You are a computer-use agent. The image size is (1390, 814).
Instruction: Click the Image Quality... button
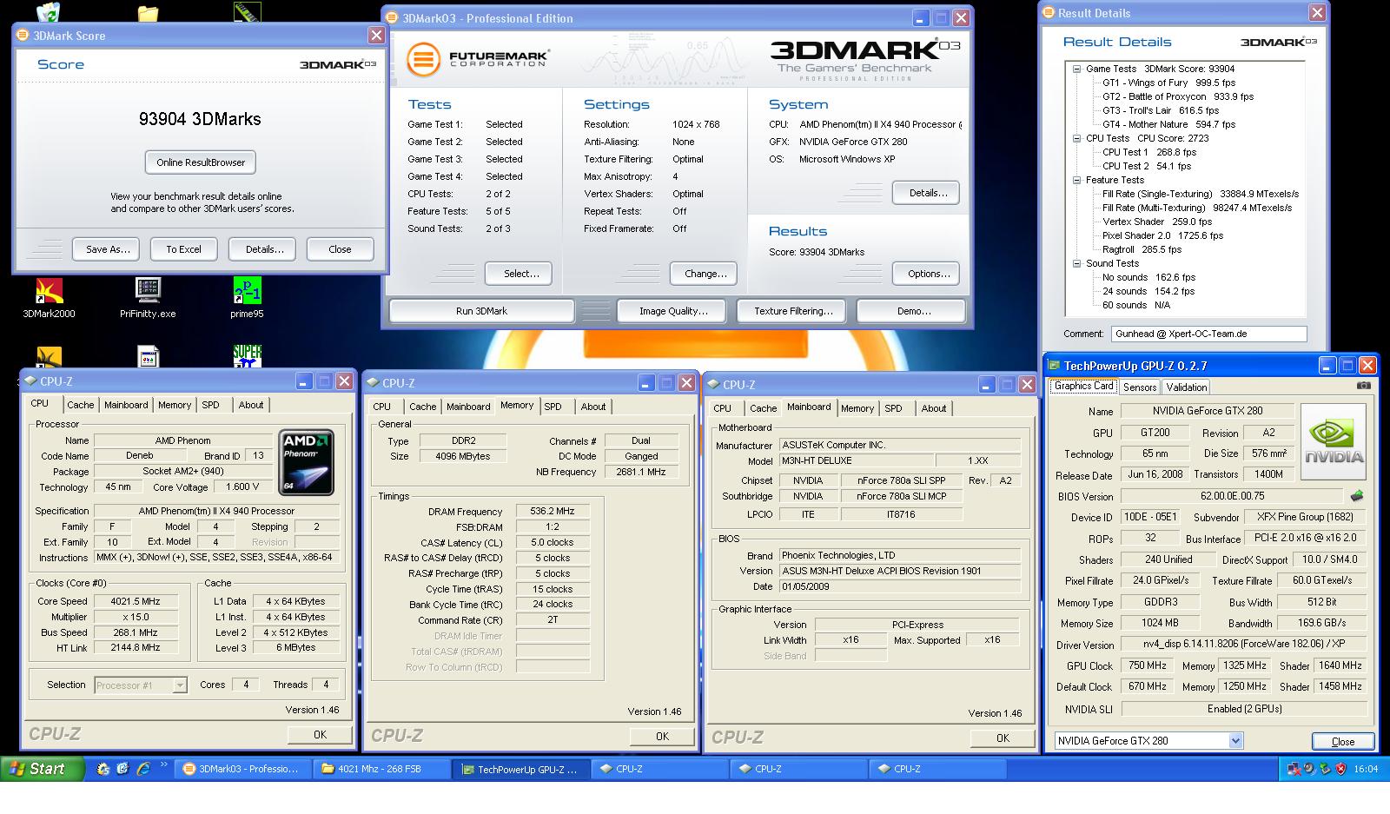(x=673, y=311)
